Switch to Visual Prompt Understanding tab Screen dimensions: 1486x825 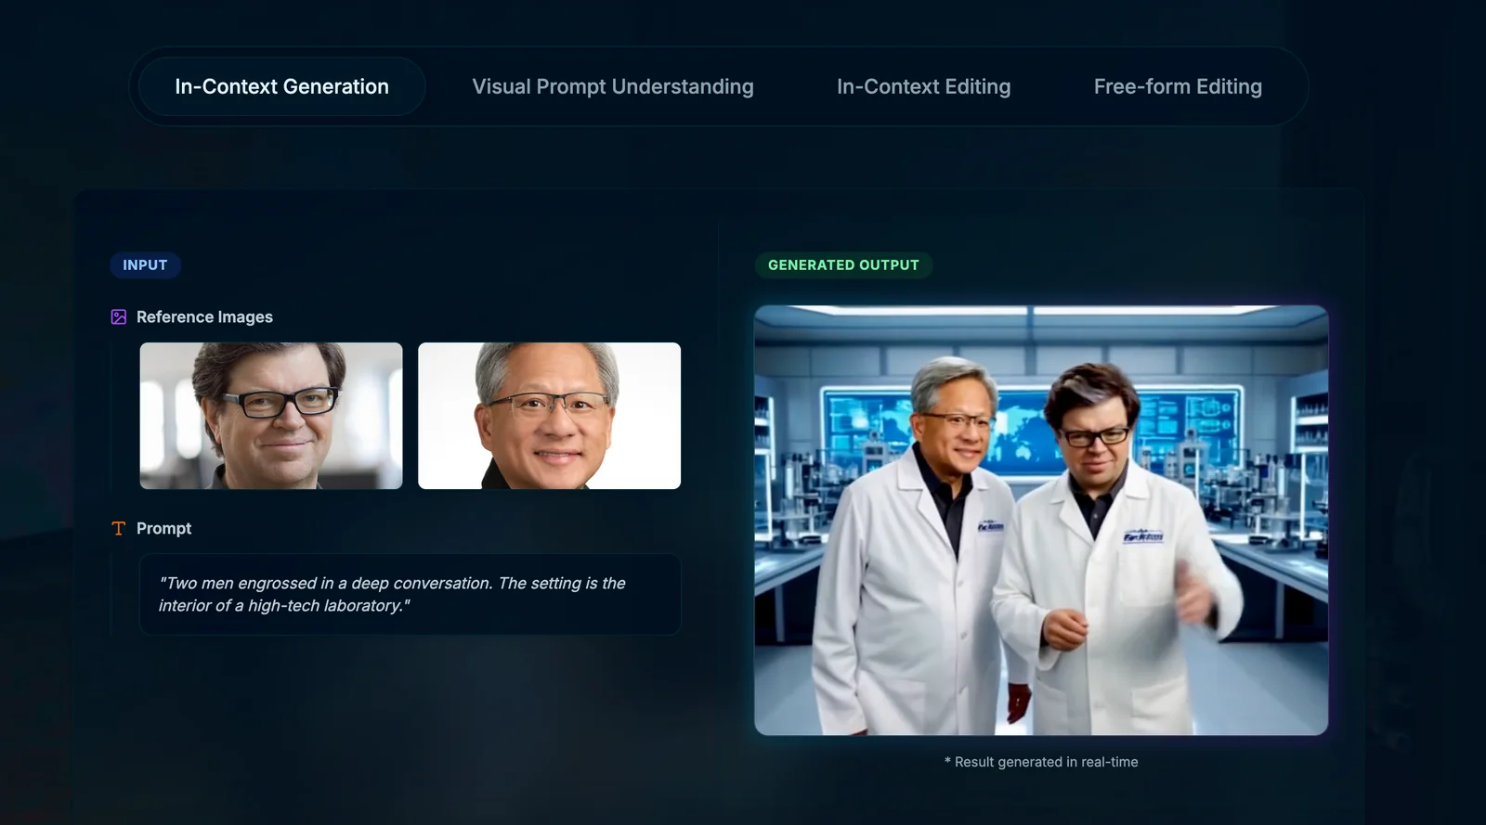point(612,86)
